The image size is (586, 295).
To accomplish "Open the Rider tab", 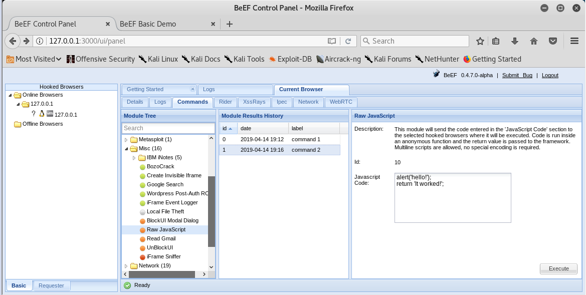I will click(x=226, y=102).
